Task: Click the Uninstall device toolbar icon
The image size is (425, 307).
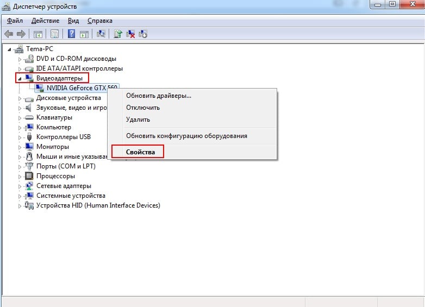Action: pyautogui.click(x=143, y=34)
